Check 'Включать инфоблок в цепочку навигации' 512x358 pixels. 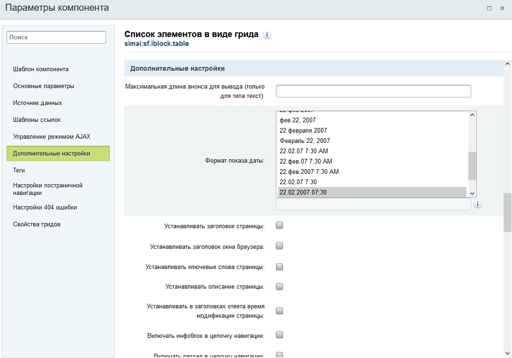tap(280, 335)
